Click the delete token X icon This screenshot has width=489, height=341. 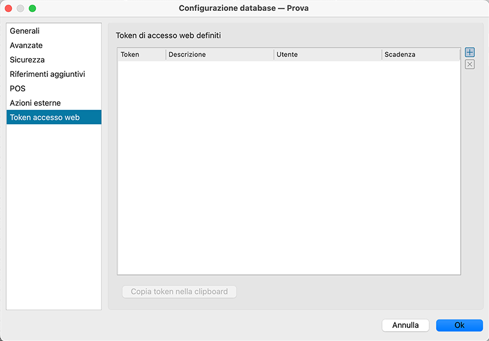470,65
